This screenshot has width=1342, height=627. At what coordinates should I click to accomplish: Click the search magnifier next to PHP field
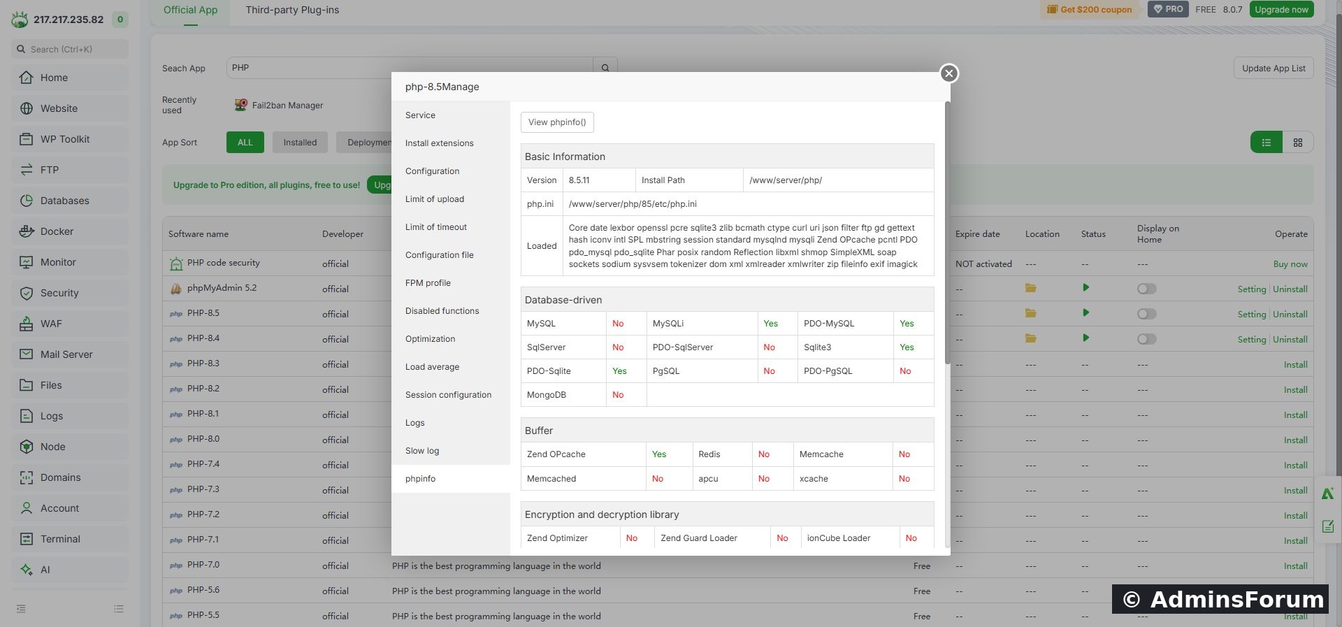pos(605,68)
